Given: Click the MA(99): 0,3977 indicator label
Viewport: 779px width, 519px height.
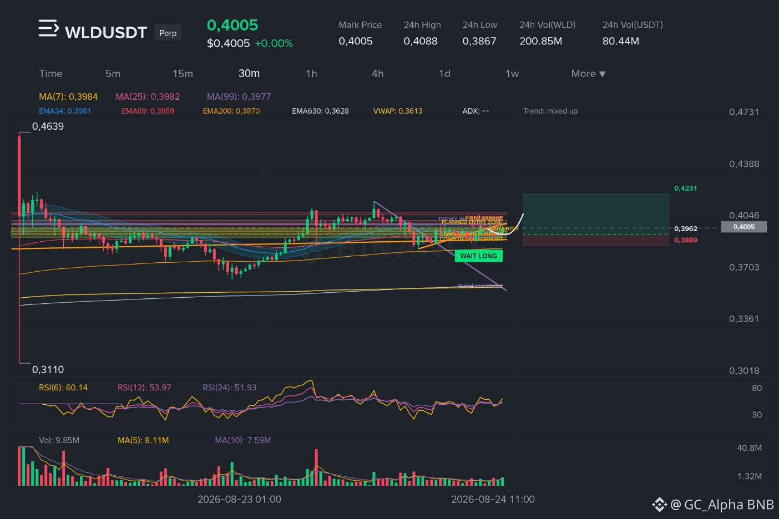Looking at the screenshot, I should pyautogui.click(x=239, y=96).
